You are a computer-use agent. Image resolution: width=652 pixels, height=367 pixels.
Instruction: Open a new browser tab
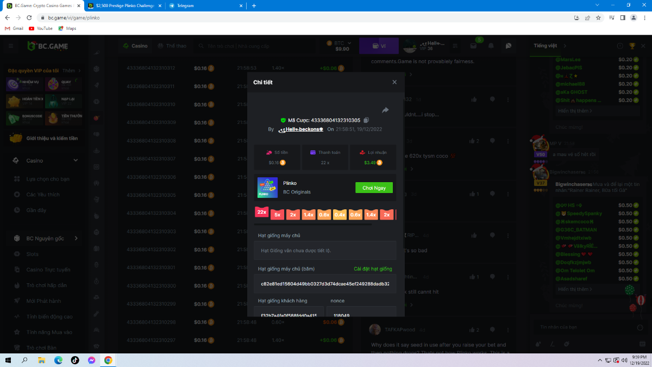click(x=254, y=5)
